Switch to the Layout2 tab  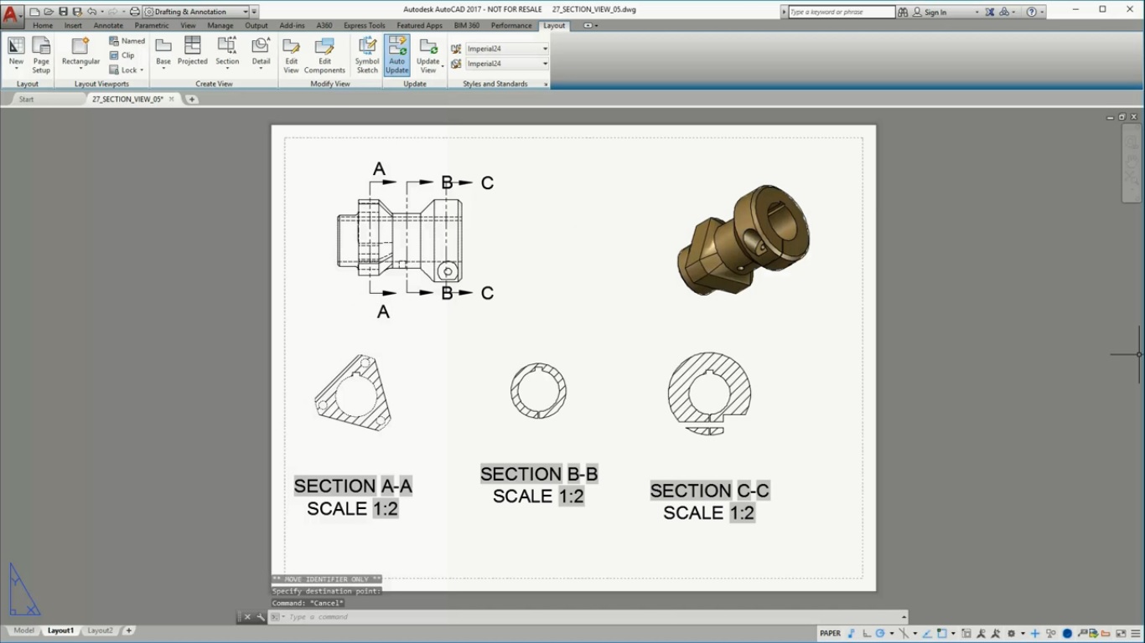pyautogui.click(x=100, y=630)
